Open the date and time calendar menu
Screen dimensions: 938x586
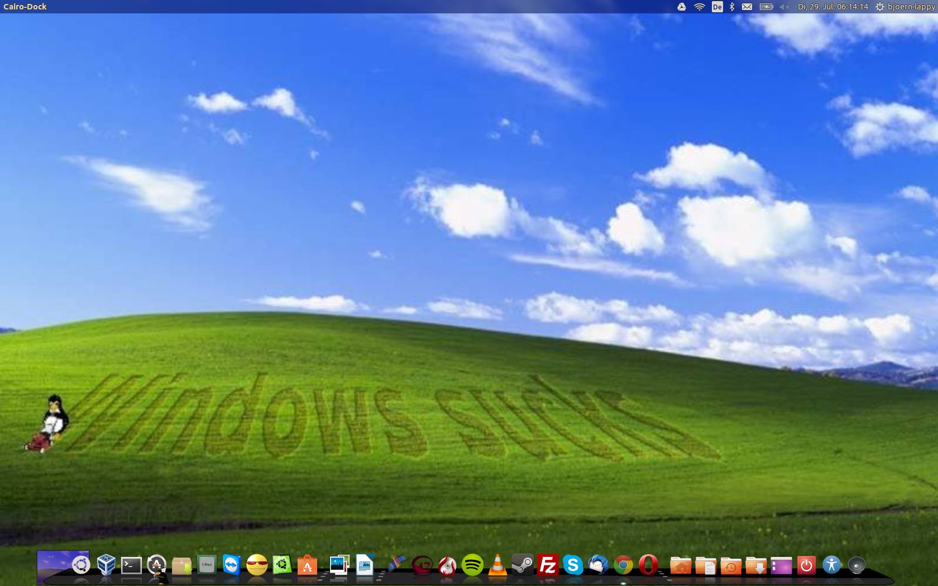tap(833, 7)
